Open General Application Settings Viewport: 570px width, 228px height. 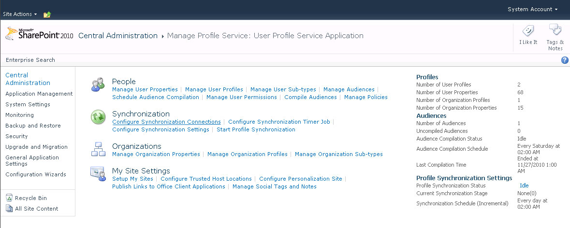click(x=32, y=160)
